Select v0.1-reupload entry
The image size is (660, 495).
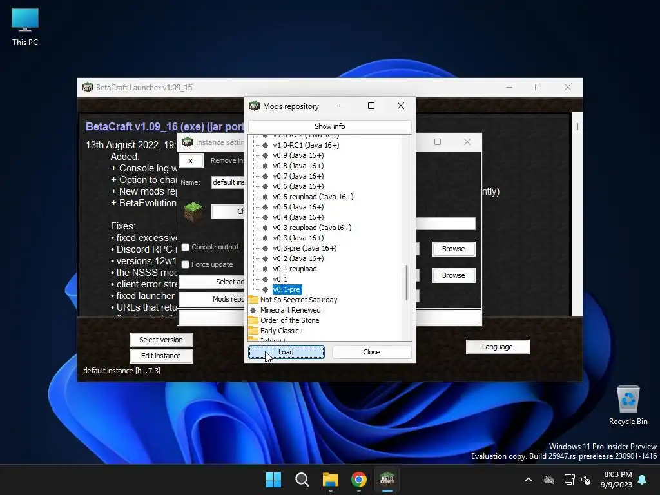point(295,269)
